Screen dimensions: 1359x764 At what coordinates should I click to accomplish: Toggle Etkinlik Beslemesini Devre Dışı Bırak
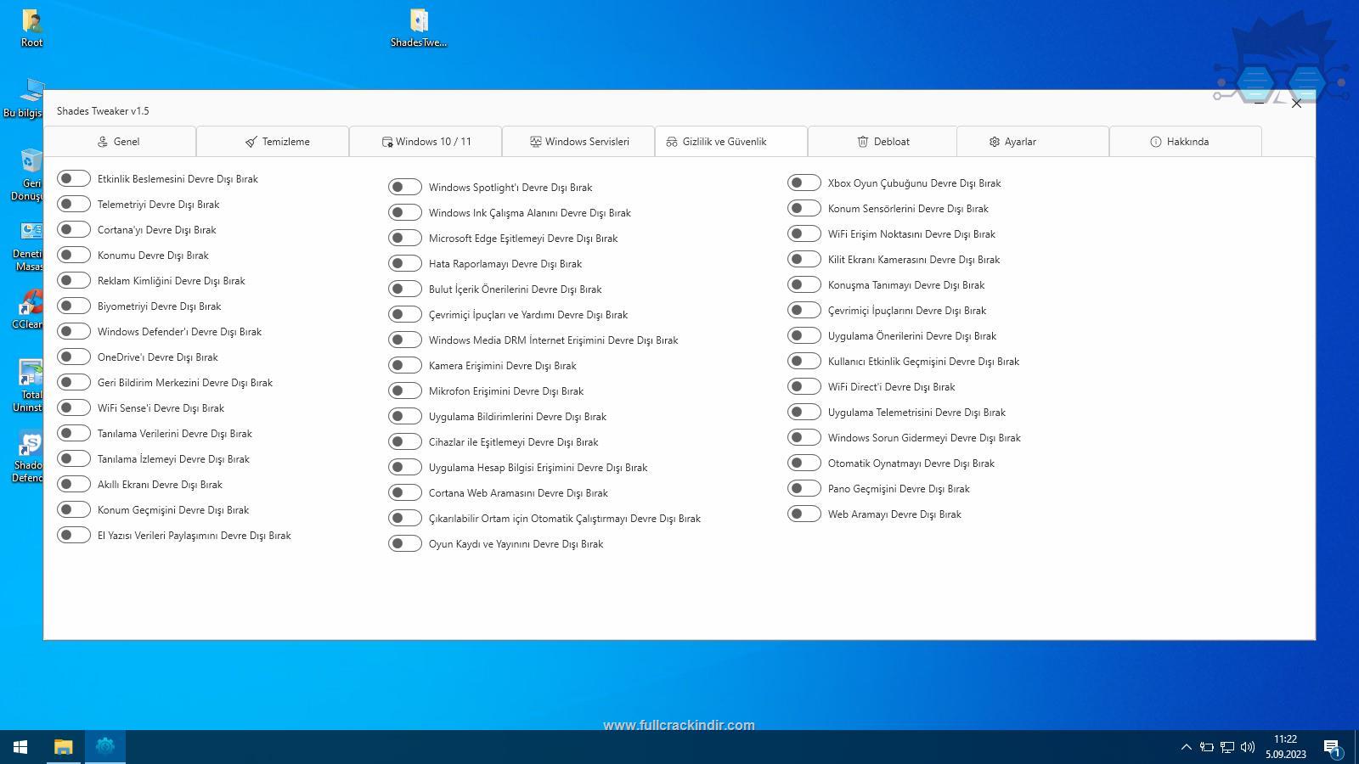pos(74,178)
